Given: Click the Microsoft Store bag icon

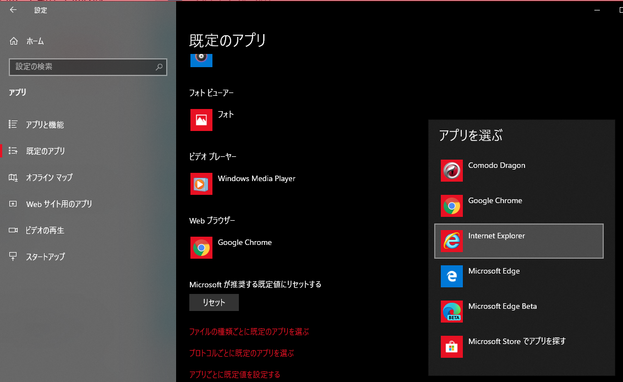Looking at the screenshot, I should (x=452, y=347).
